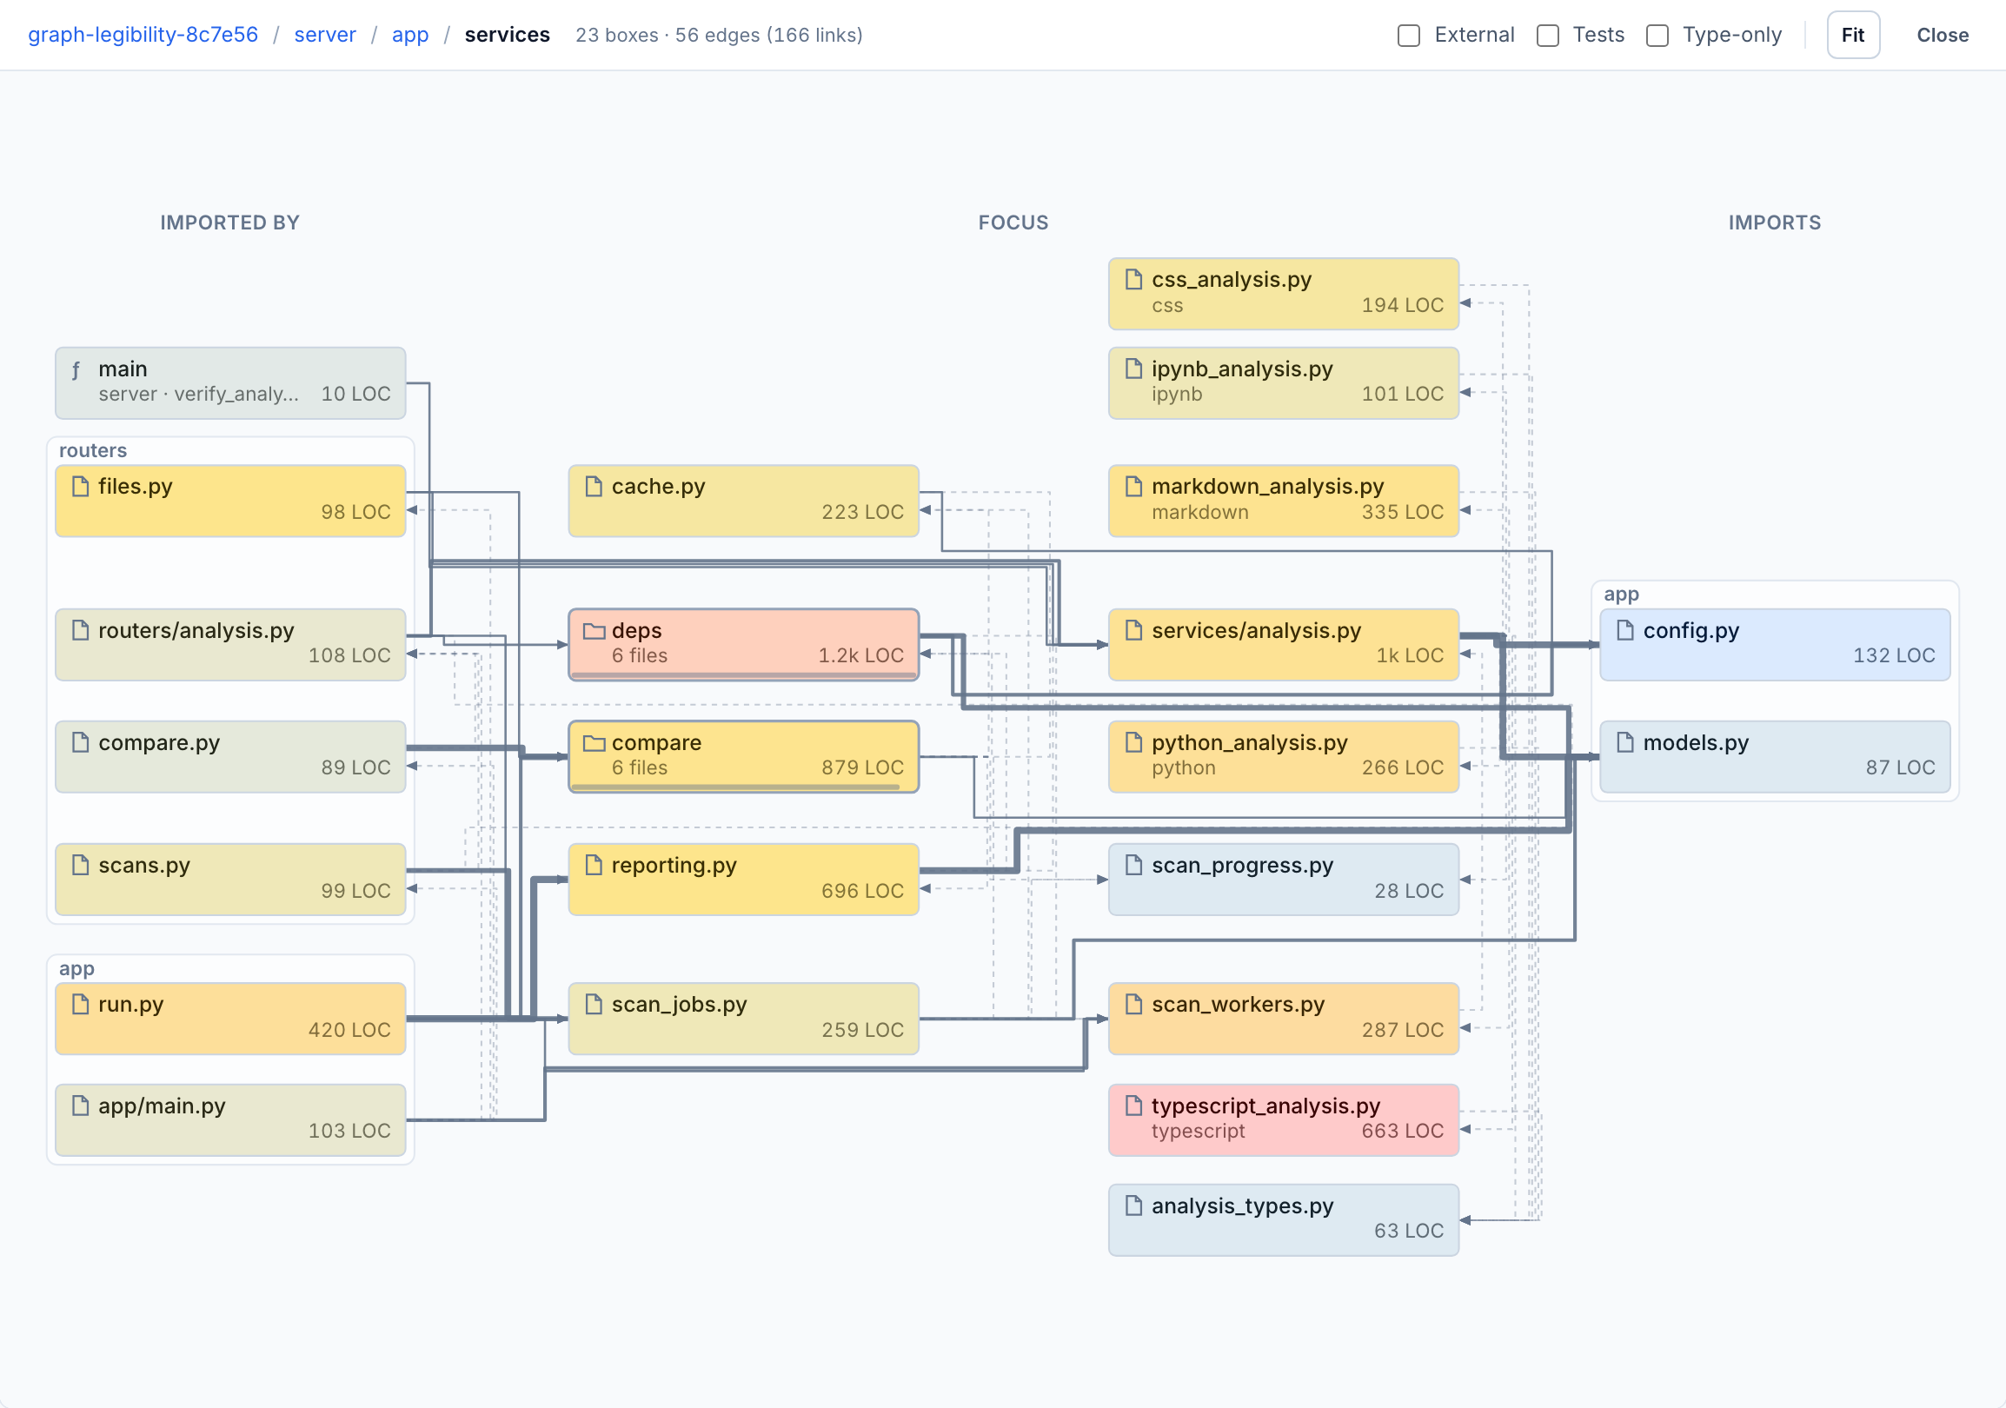The image size is (2006, 1408).
Task: Select the services breadcrumb item
Action: click(507, 35)
